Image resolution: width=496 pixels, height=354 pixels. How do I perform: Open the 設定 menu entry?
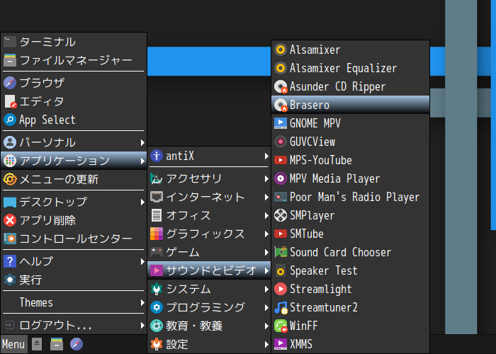tap(209, 344)
